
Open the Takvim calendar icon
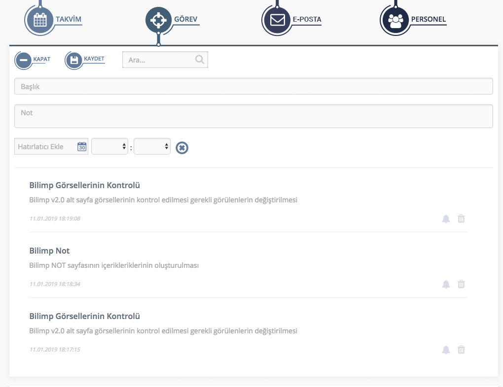(39, 20)
